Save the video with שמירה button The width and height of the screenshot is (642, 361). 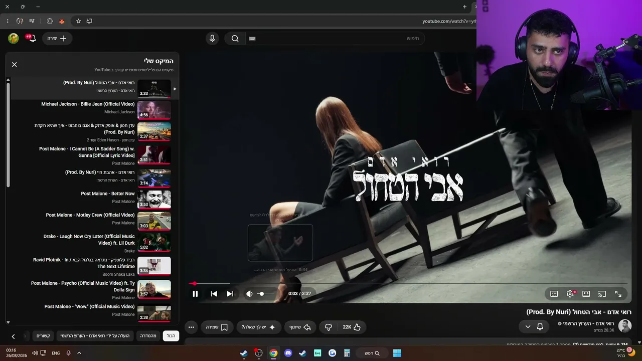point(217,327)
